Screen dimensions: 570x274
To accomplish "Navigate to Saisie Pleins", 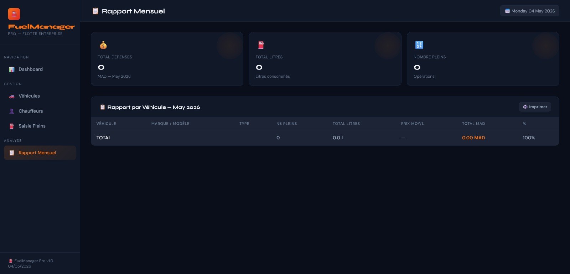I will pyautogui.click(x=40, y=126).
